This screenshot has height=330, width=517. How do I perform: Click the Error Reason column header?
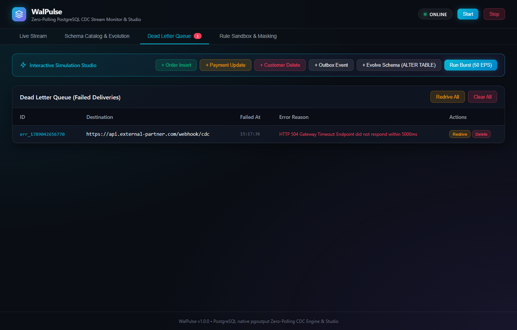point(294,117)
